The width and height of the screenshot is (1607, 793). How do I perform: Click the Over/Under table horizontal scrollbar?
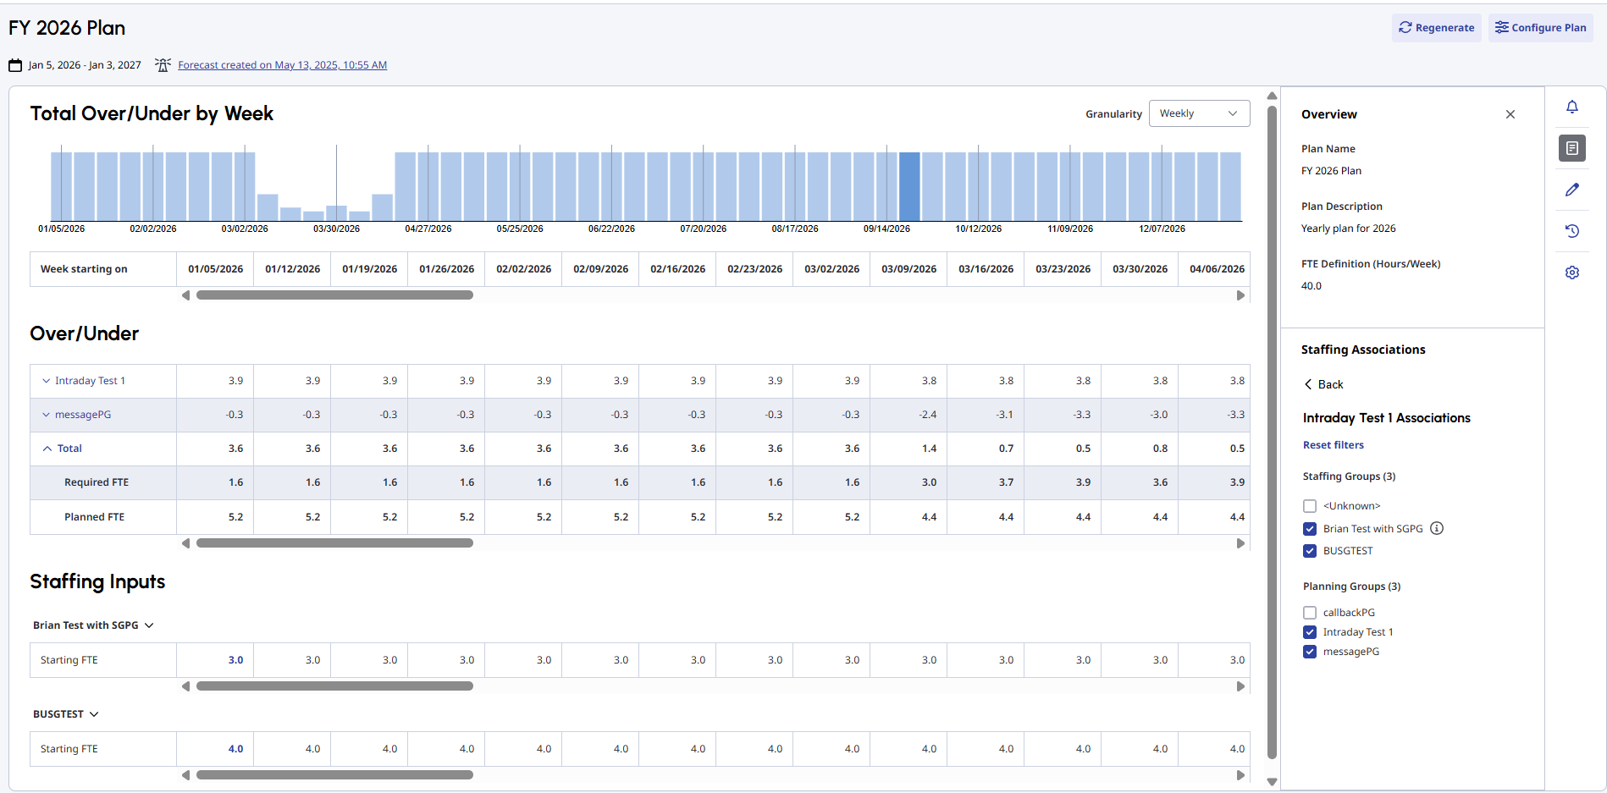334,543
